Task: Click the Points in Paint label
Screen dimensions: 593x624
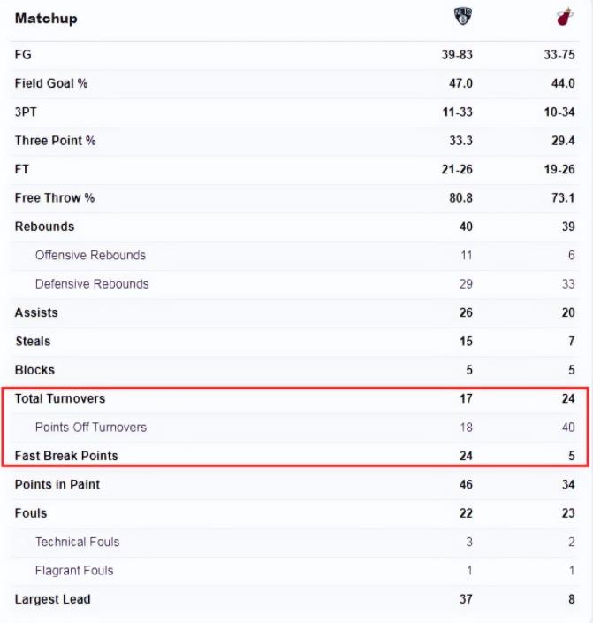Action: tap(57, 484)
